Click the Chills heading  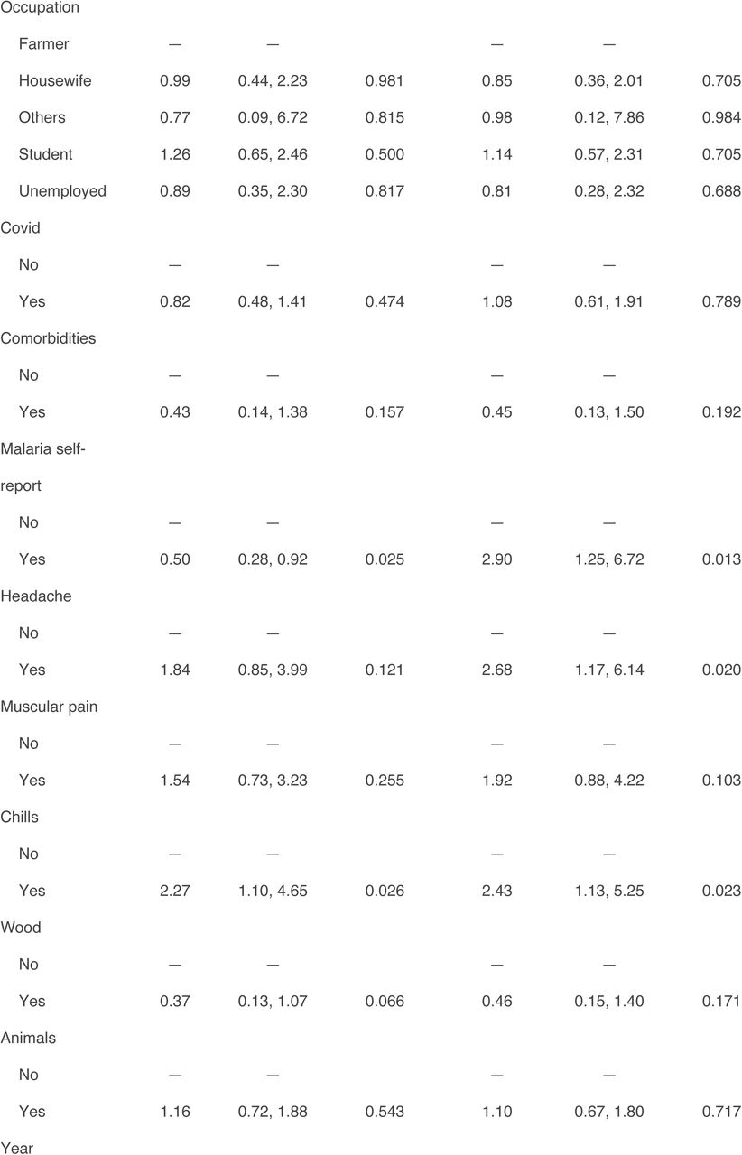[19, 817]
